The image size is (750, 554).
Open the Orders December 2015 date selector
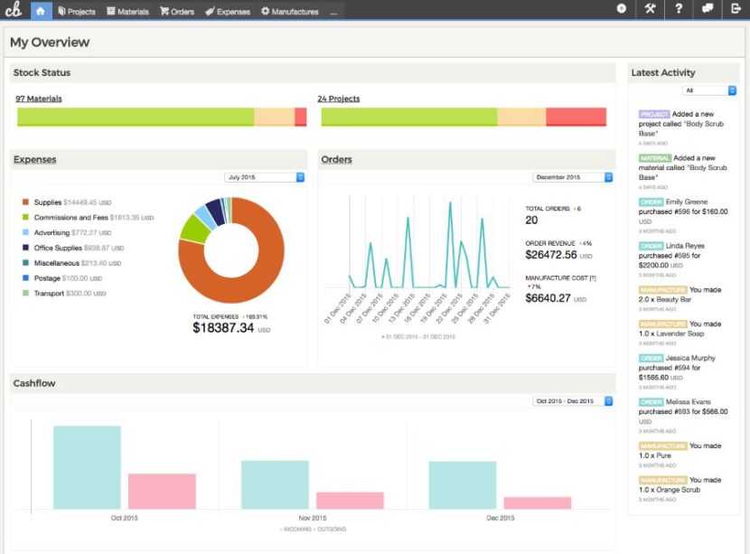point(570,177)
